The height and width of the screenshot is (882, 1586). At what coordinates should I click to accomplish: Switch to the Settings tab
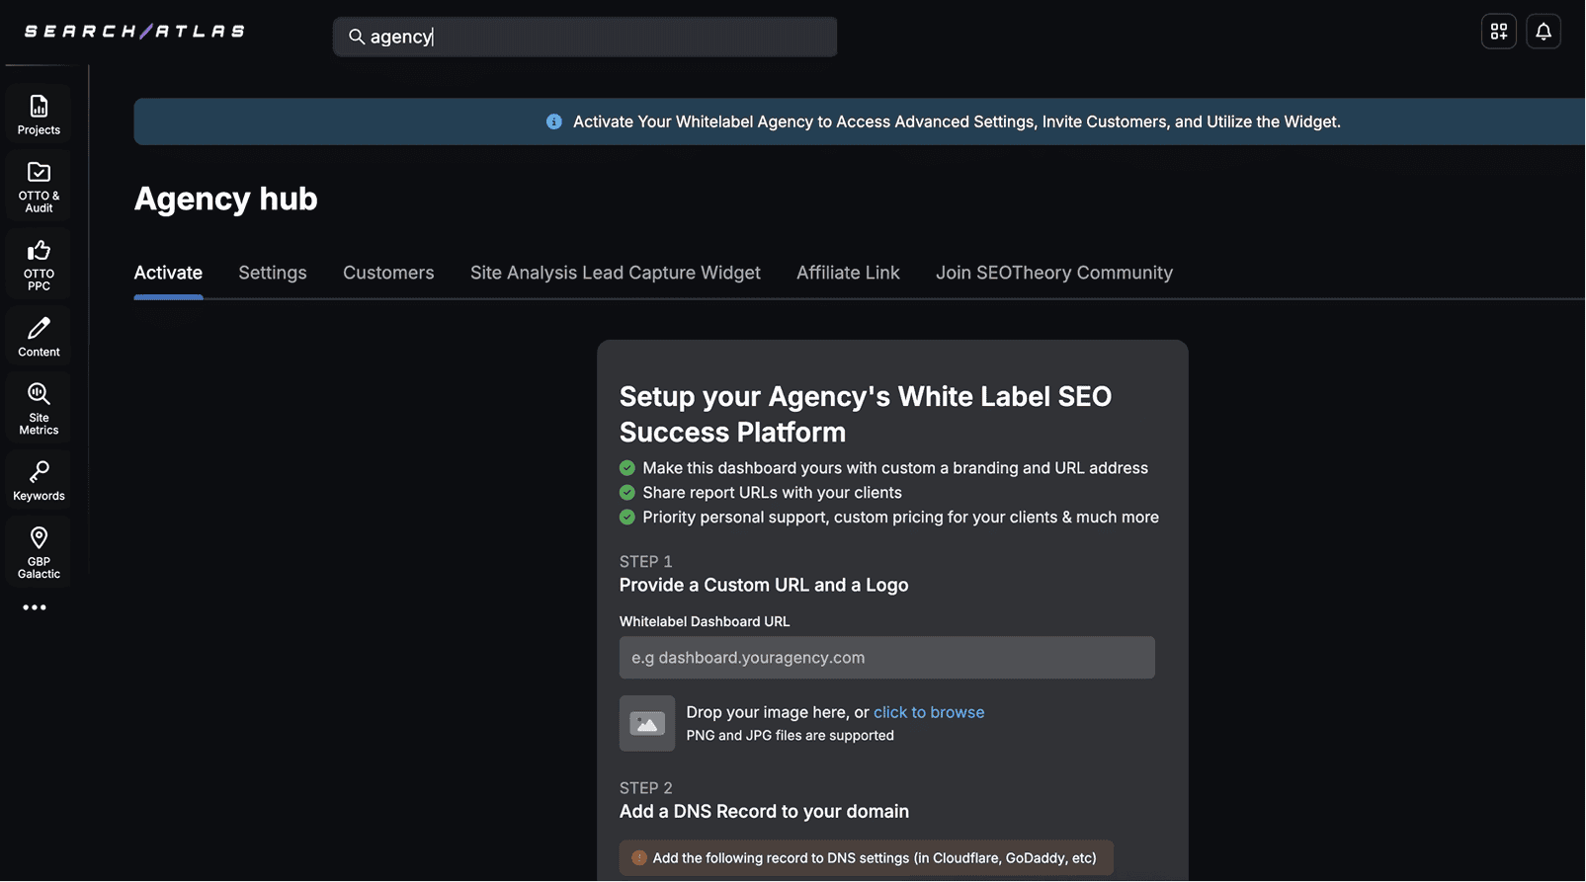coord(272,273)
